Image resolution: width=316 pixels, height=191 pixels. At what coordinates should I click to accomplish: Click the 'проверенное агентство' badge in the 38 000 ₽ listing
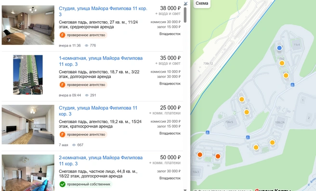point(83,35)
